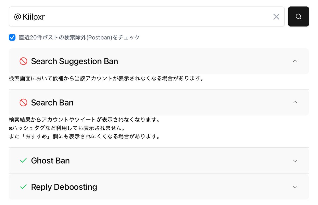
Task: Expand the Reply Deboosting chevron
Action: tap(295, 187)
